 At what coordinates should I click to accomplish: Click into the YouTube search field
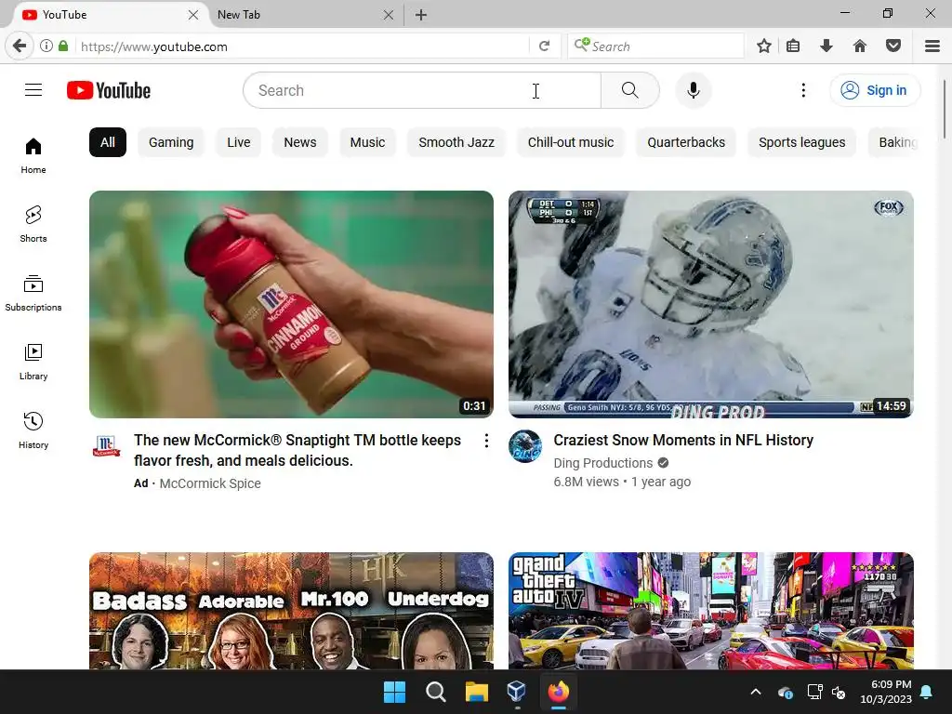click(x=422, y=90)
